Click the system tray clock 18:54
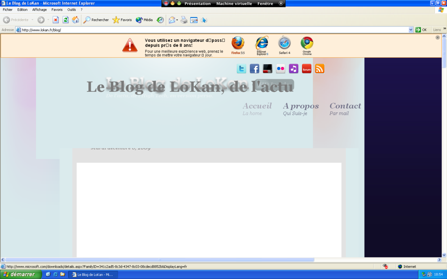 pos(438,275)
